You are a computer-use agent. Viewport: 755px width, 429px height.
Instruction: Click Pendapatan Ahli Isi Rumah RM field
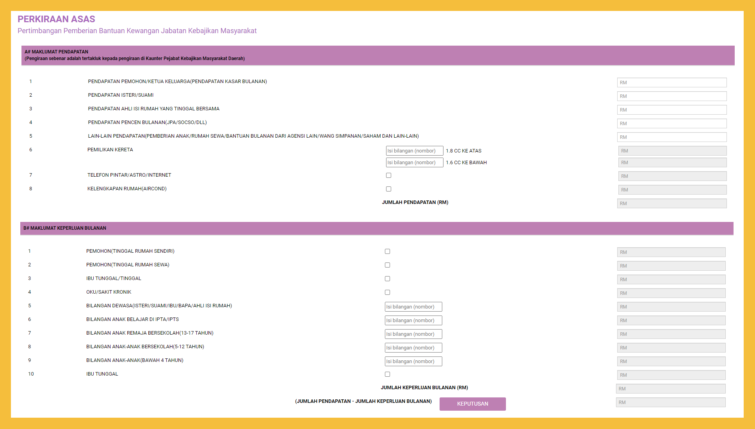tap(671, 110)
